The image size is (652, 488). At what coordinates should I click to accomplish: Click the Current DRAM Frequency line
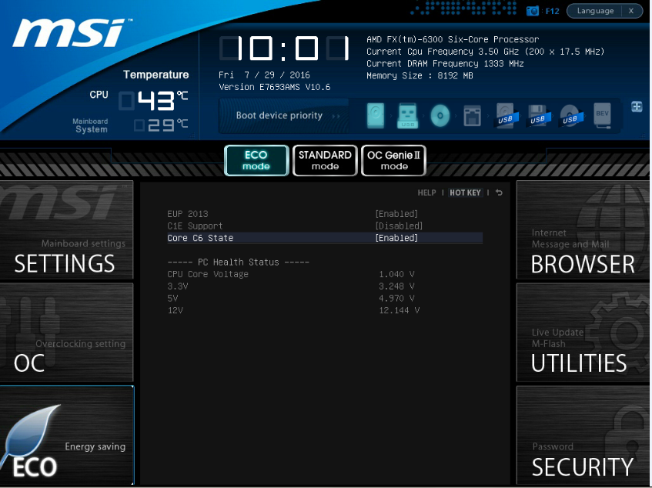[445, 64]
